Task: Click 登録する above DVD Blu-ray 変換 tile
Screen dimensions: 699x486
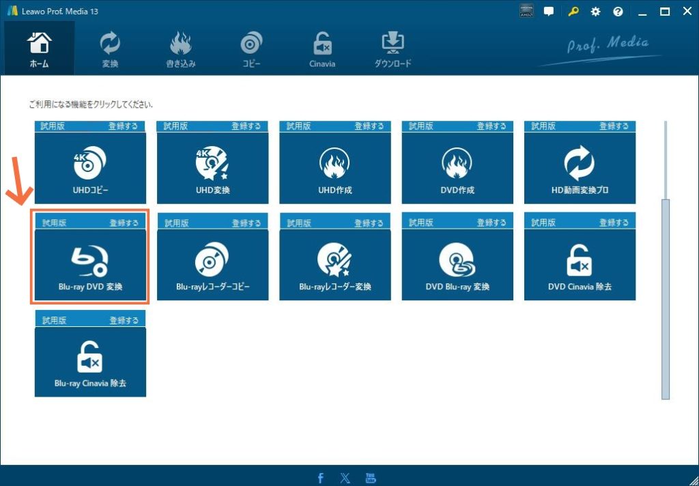Action: pos(491,223)
